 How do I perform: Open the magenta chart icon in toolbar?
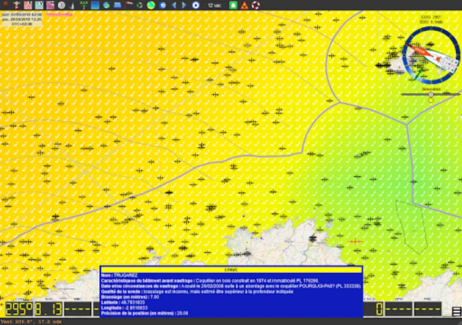(x=50, y=5)
